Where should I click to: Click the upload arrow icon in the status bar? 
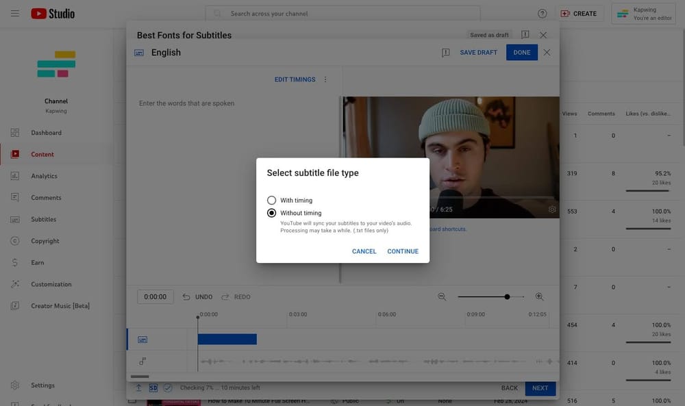(138, 387)
